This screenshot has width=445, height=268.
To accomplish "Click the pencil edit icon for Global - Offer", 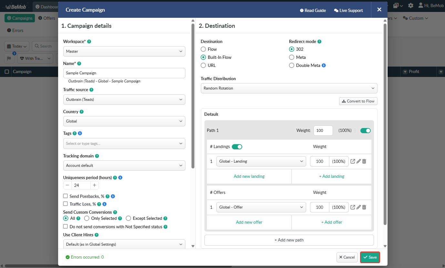I will click(x=358, y=207).
